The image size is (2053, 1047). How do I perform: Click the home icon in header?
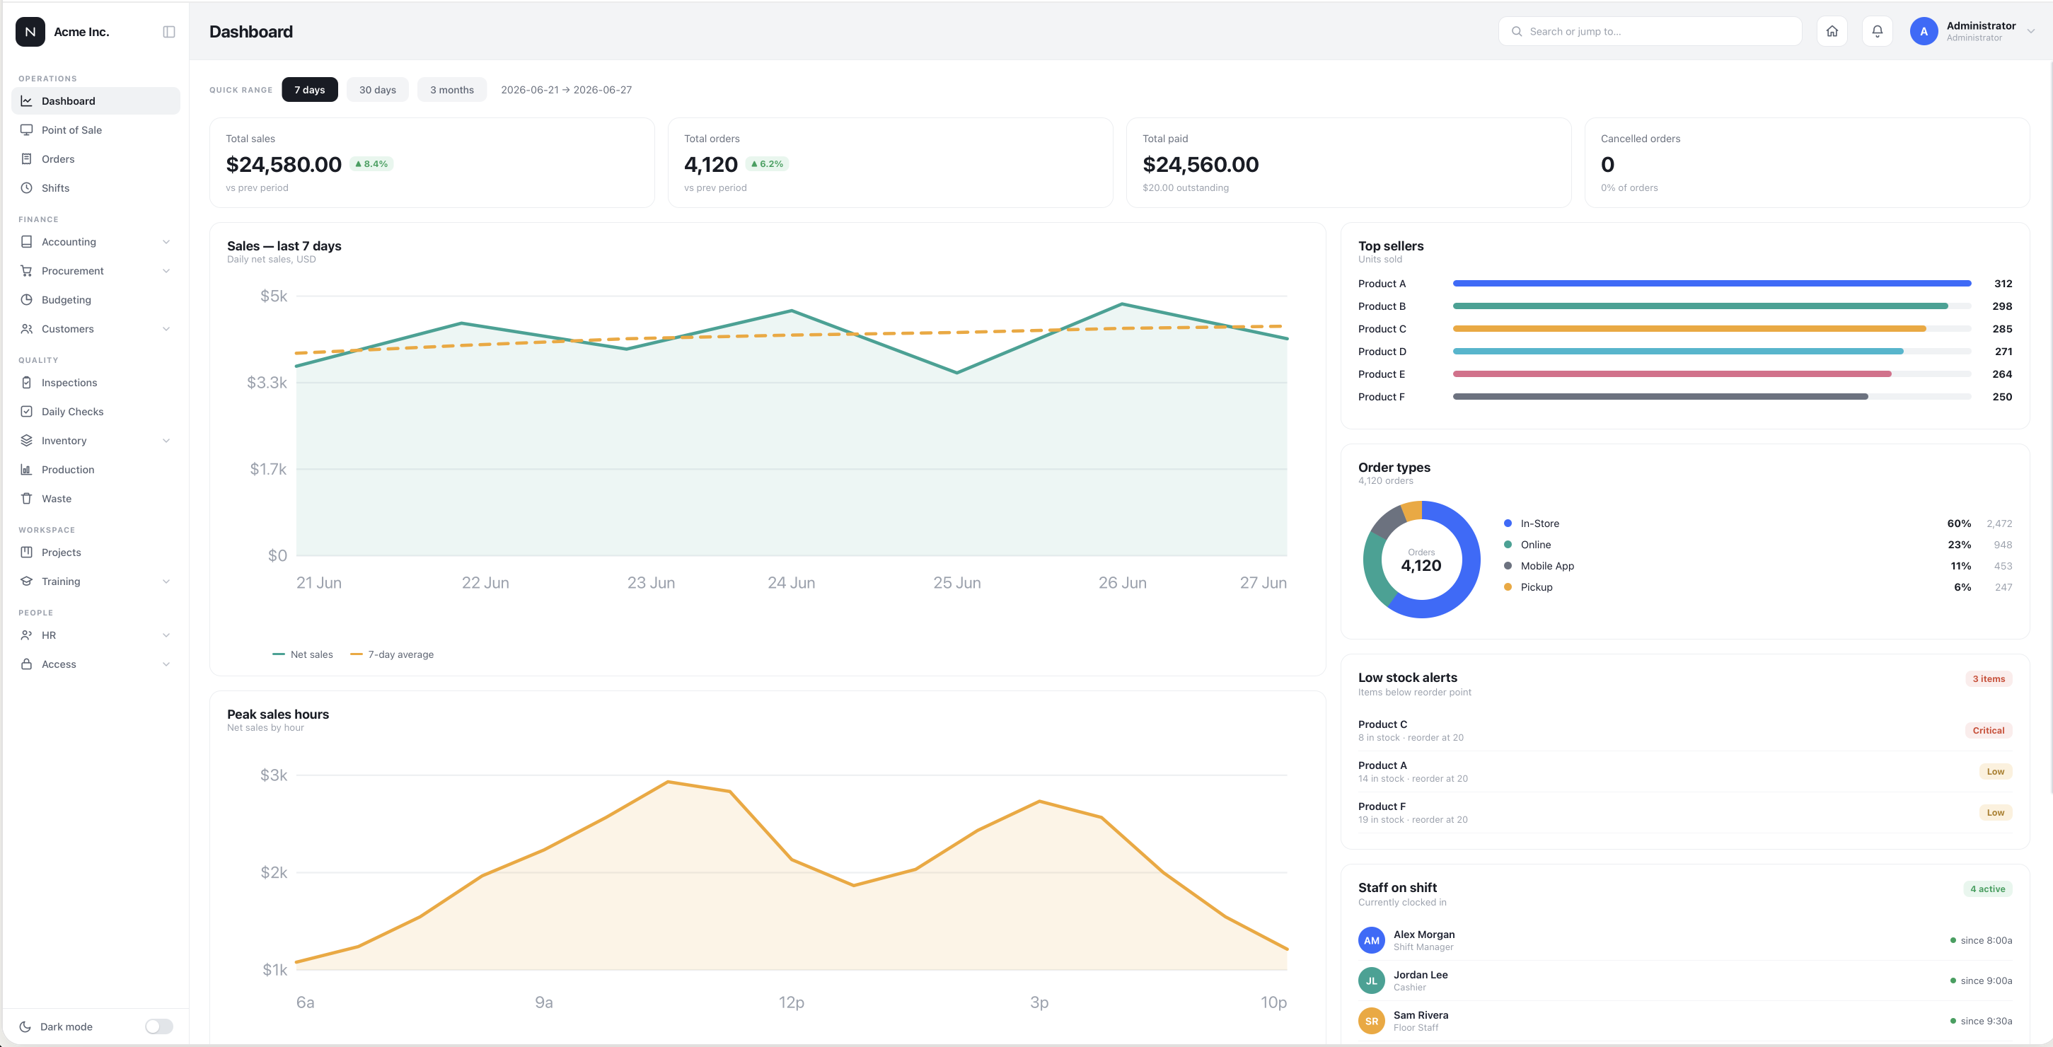pos(1832,32)
